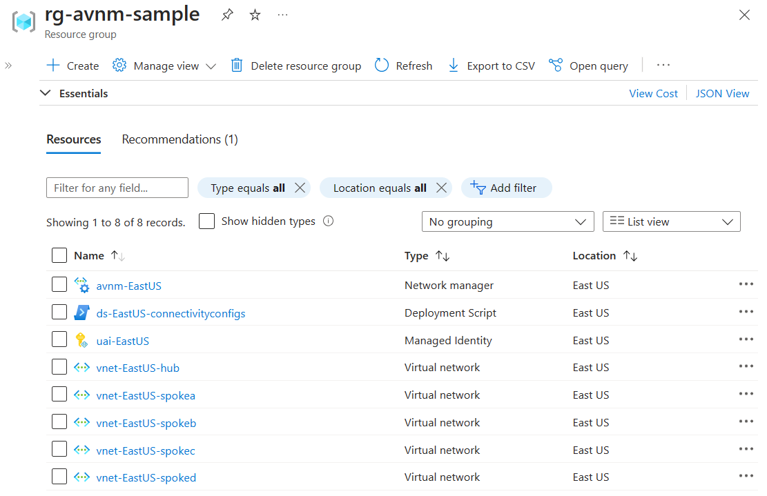Check the checkbox for vnet-EastUS-spokeb
This screenshot has width=767, height=496.
59,421
